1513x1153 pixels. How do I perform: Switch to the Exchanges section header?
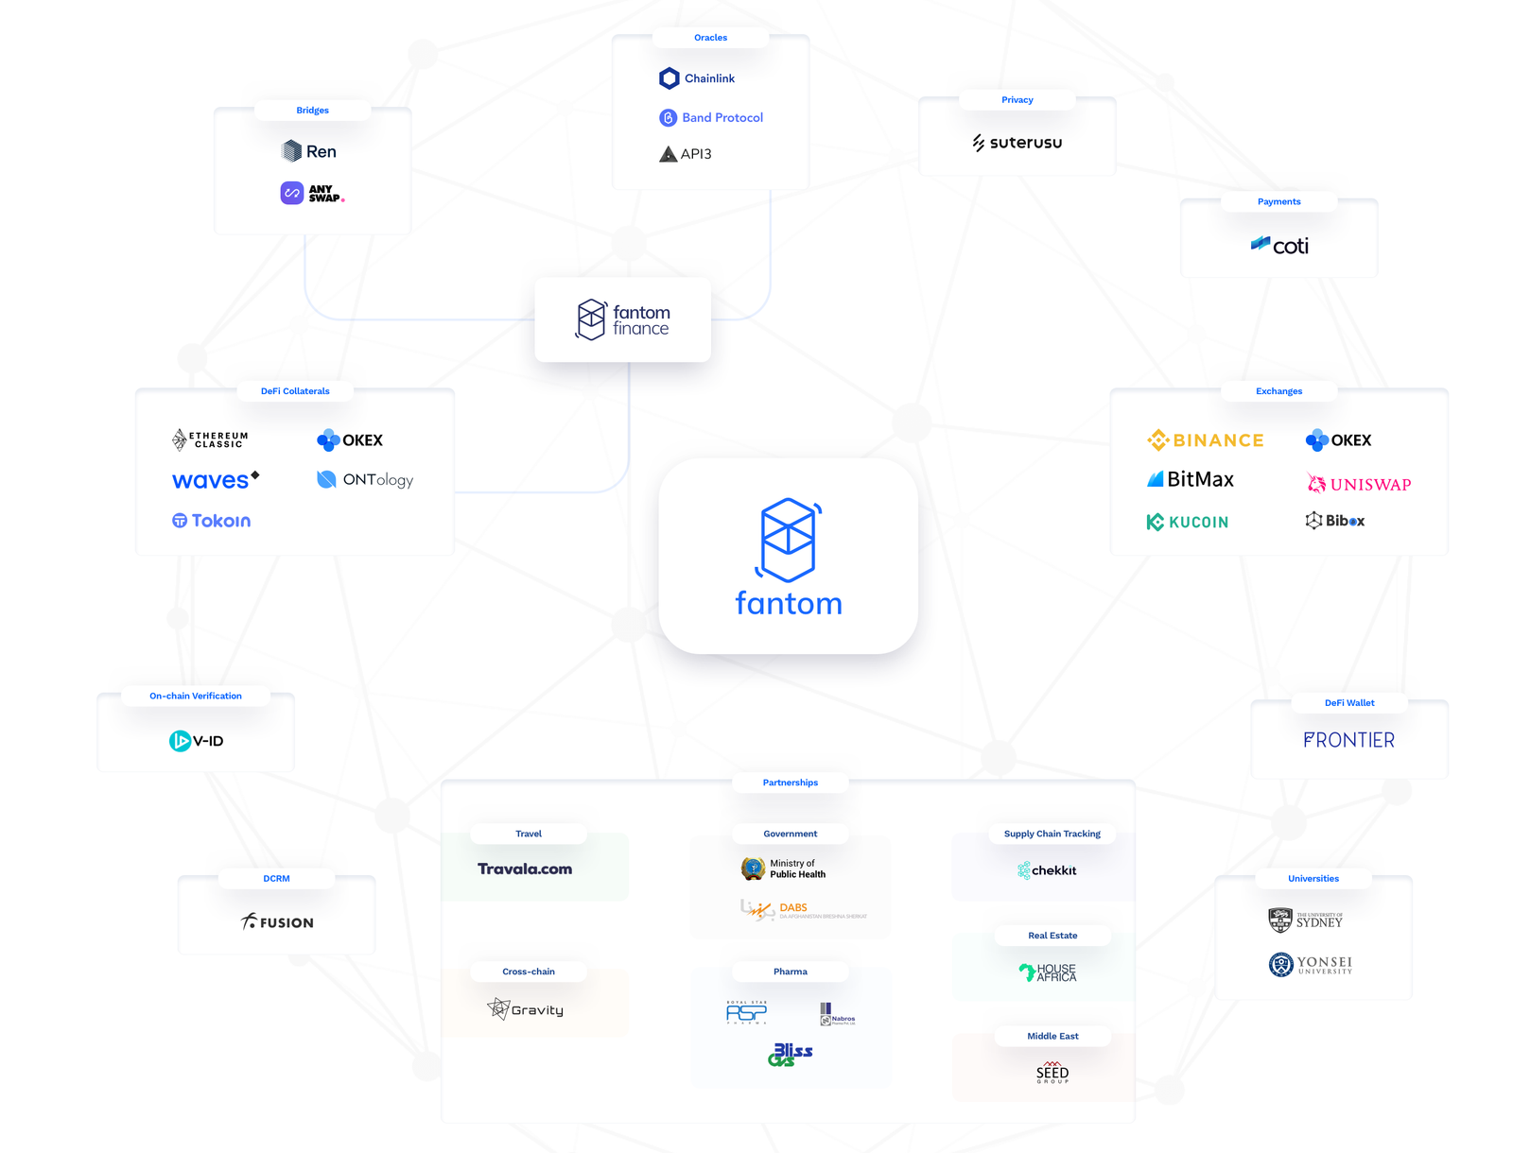click(x=1278, y=390)
